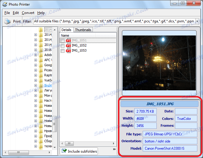Click the Colors field showing TrueColor

[186, 119]
